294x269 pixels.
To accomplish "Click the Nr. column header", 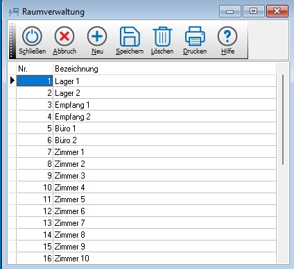I will pyautogui.click(x=35, y=69).
